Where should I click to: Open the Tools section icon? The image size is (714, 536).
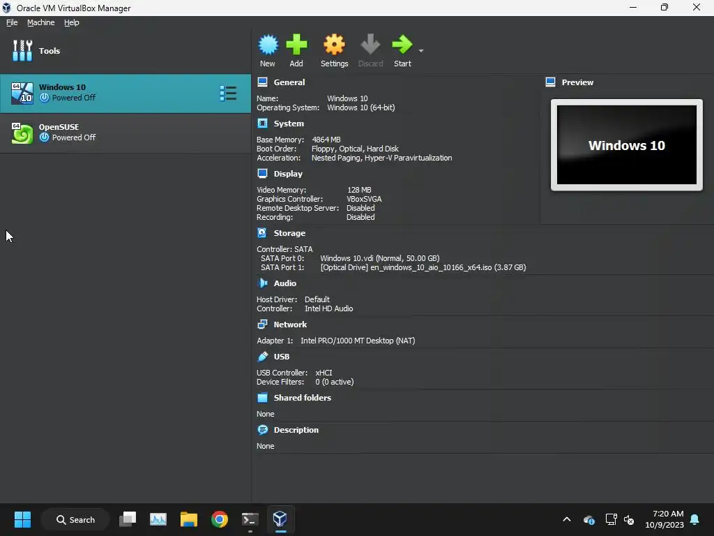point(22,50)
